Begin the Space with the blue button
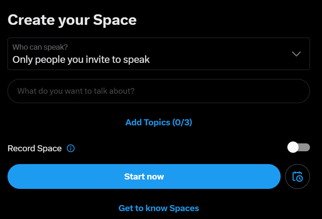322x219 pixels. coord(144,176)
